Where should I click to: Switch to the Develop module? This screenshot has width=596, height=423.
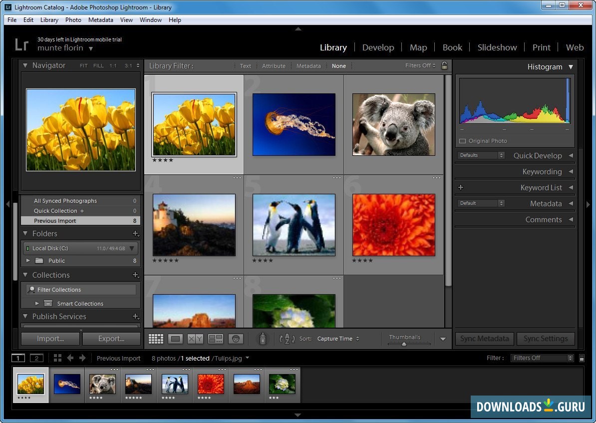click(378, 47)
